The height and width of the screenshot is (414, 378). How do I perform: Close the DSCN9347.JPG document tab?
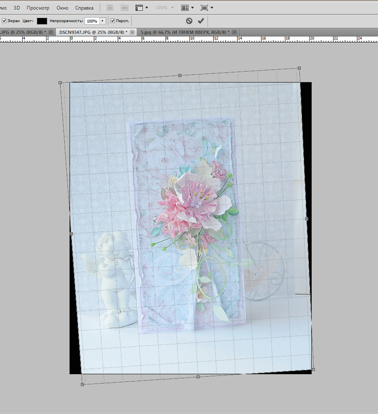pyautogui.click(x=133, y=32)
